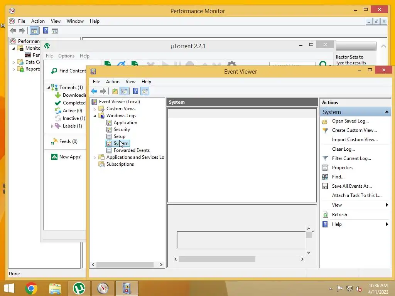Click the Find binoculars icon
The height and width of the screenshot is (296, 395).
(x=325, y=177)
